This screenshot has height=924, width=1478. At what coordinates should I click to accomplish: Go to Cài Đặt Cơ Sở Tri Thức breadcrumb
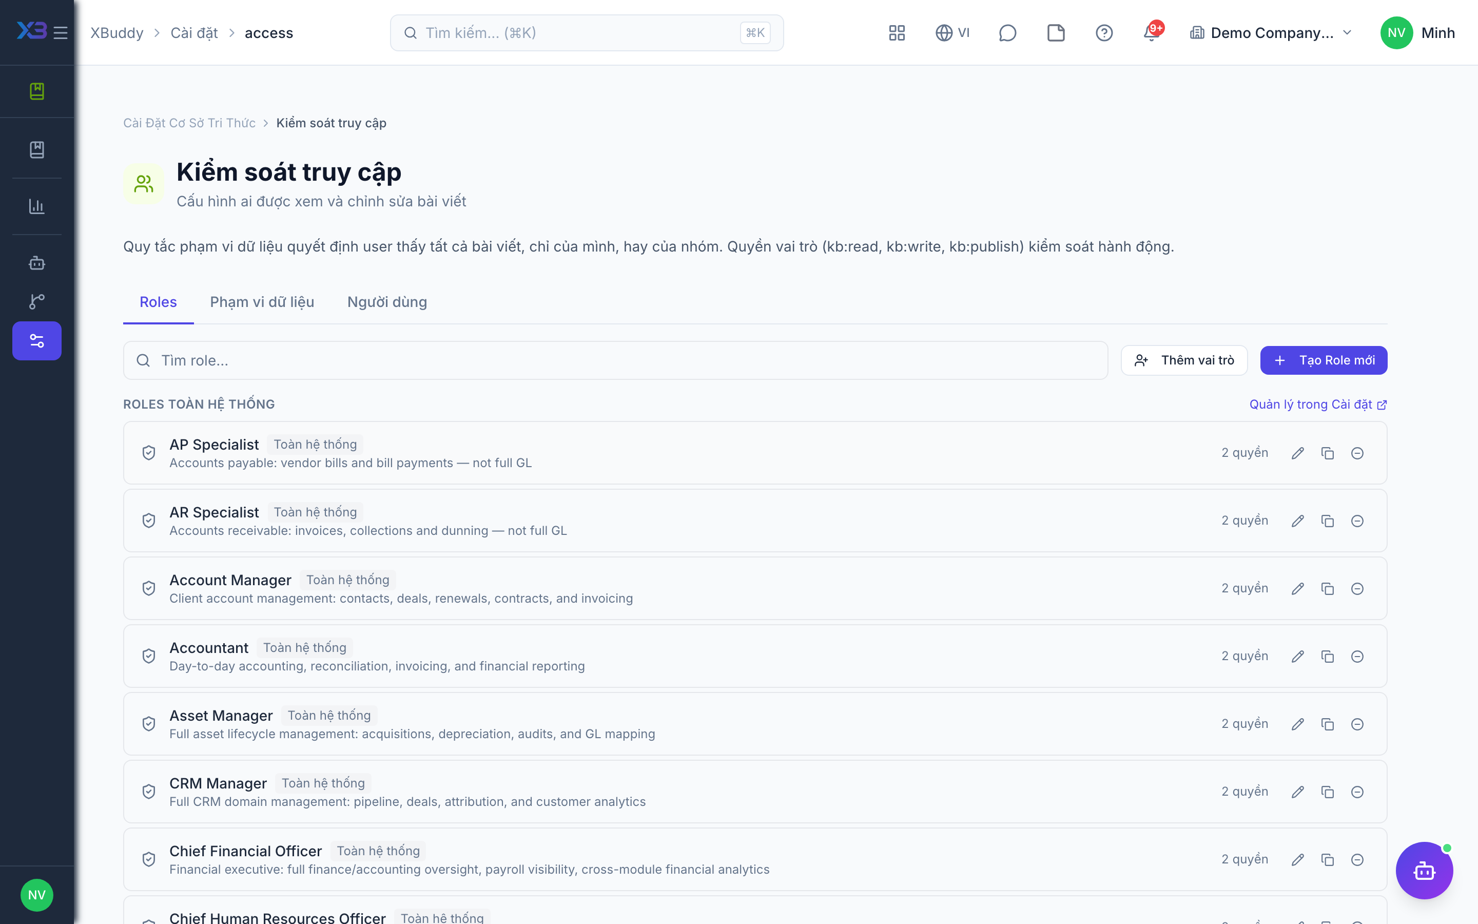189,123
